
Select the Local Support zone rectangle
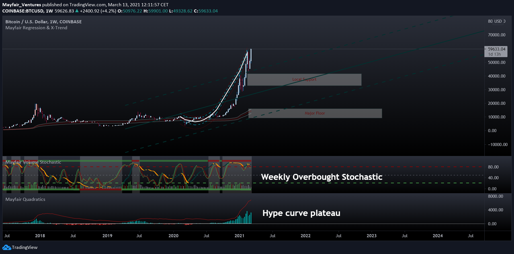[x=304, y=80]
